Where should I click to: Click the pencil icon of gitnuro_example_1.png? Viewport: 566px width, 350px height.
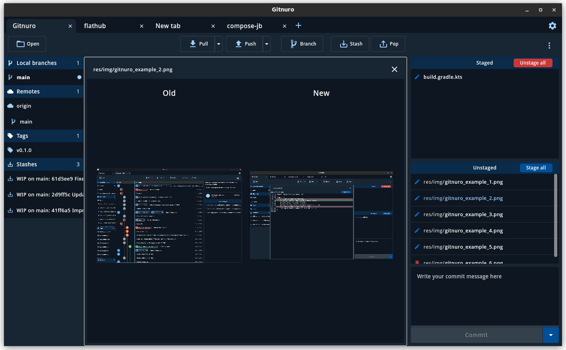[417, 182]
